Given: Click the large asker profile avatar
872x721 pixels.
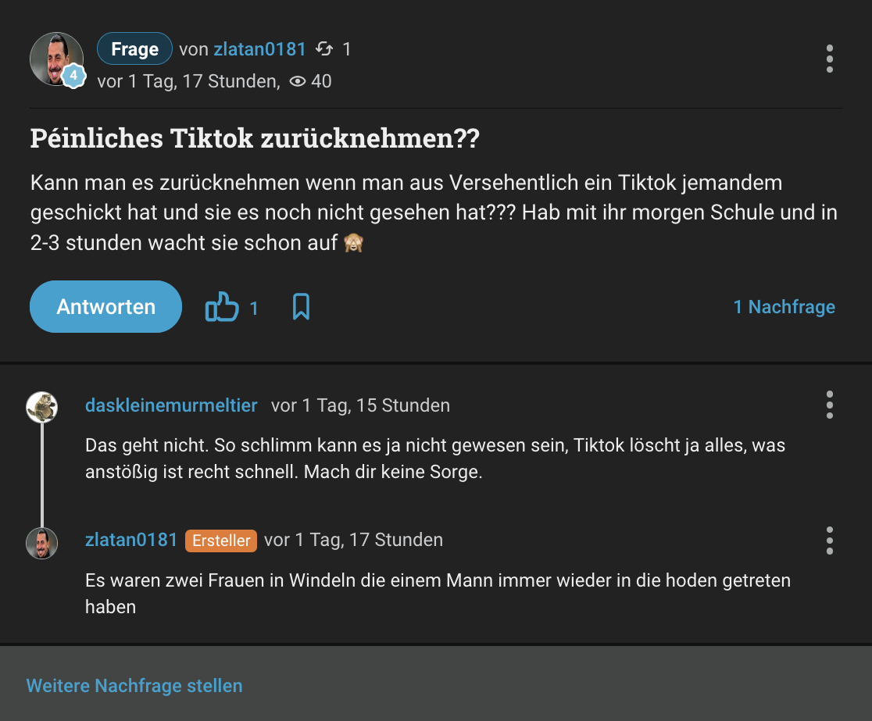Looking at the screenshot, I should click(55, 58).
